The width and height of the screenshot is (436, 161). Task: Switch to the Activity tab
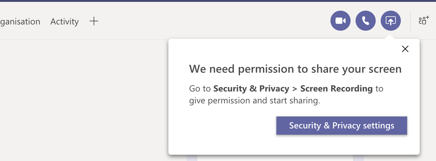click(x=64, y=22)
